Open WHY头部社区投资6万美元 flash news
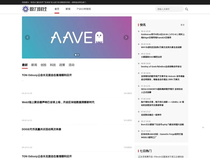Viewport: 210px width, 158px height. click(x=161, y=47)
